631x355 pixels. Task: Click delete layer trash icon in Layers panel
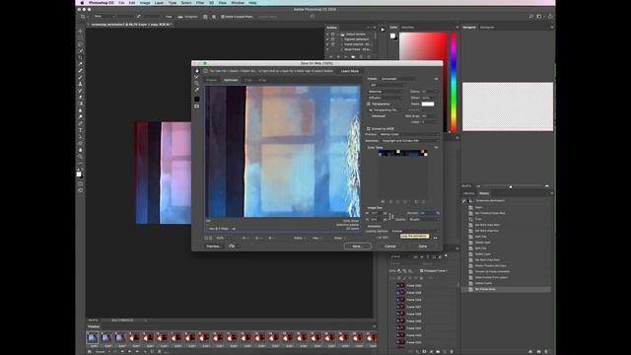click(x=452, y=351)
